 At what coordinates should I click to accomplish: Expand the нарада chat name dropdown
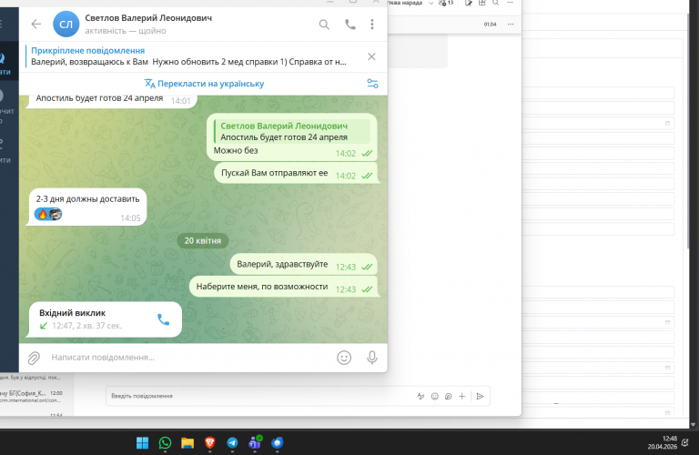tap(431, 3)
